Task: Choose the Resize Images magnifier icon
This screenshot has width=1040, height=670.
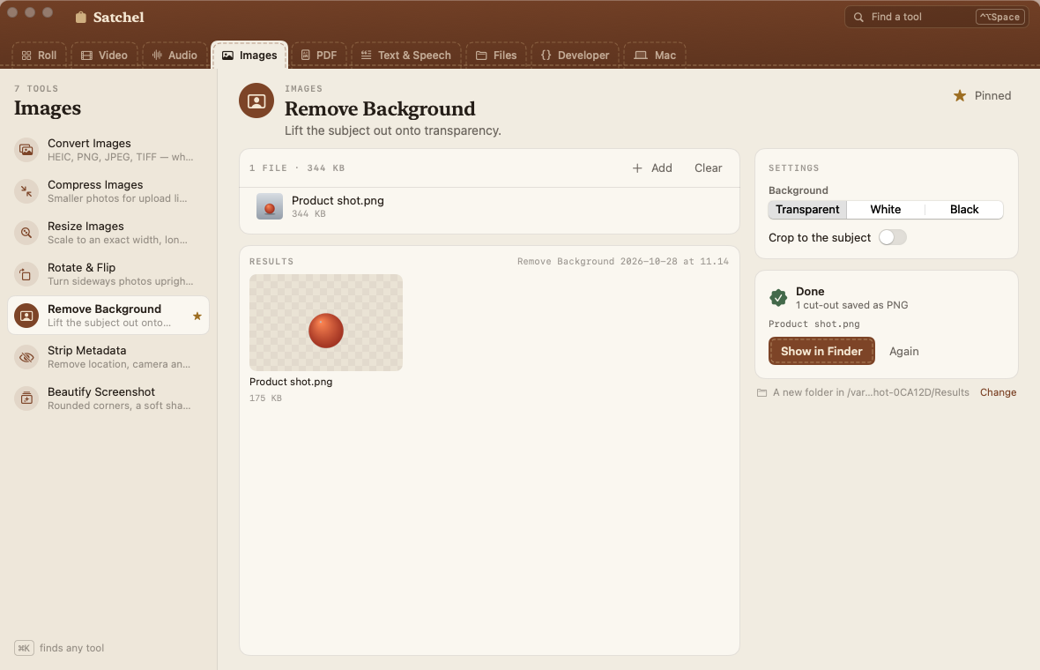Action: click(26, 233)
